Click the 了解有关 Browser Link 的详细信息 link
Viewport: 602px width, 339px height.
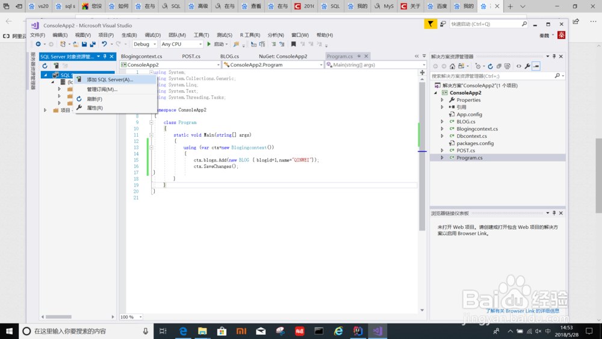523,311
